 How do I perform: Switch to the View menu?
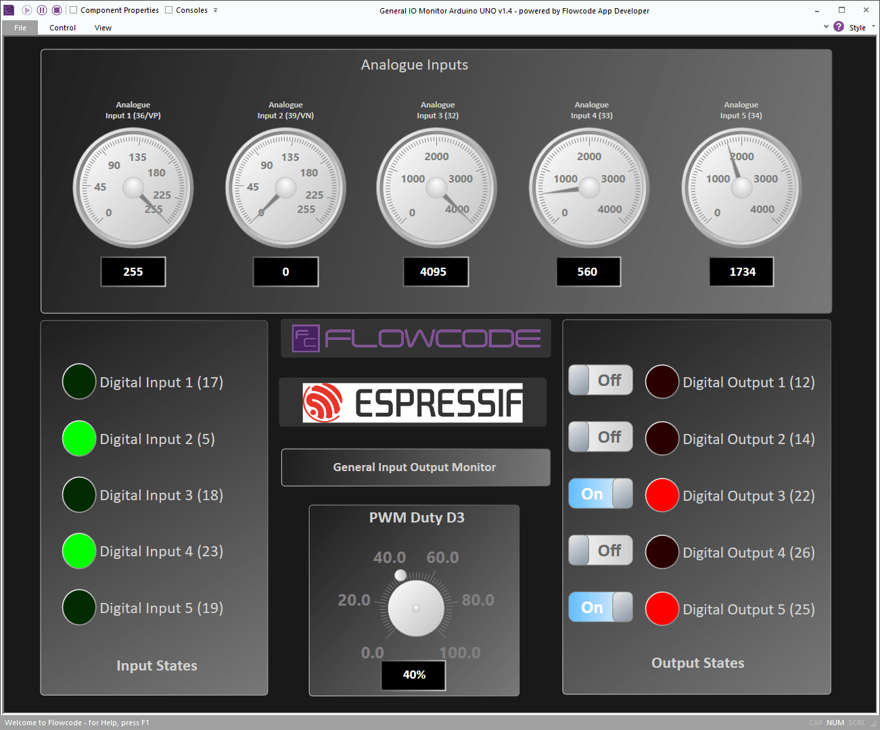click(103, 28)
